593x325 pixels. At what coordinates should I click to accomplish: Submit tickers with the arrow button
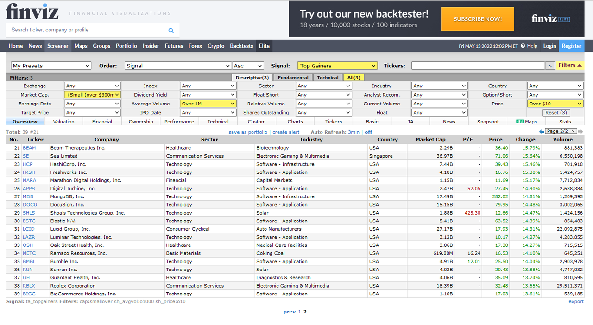coord(550,66)
